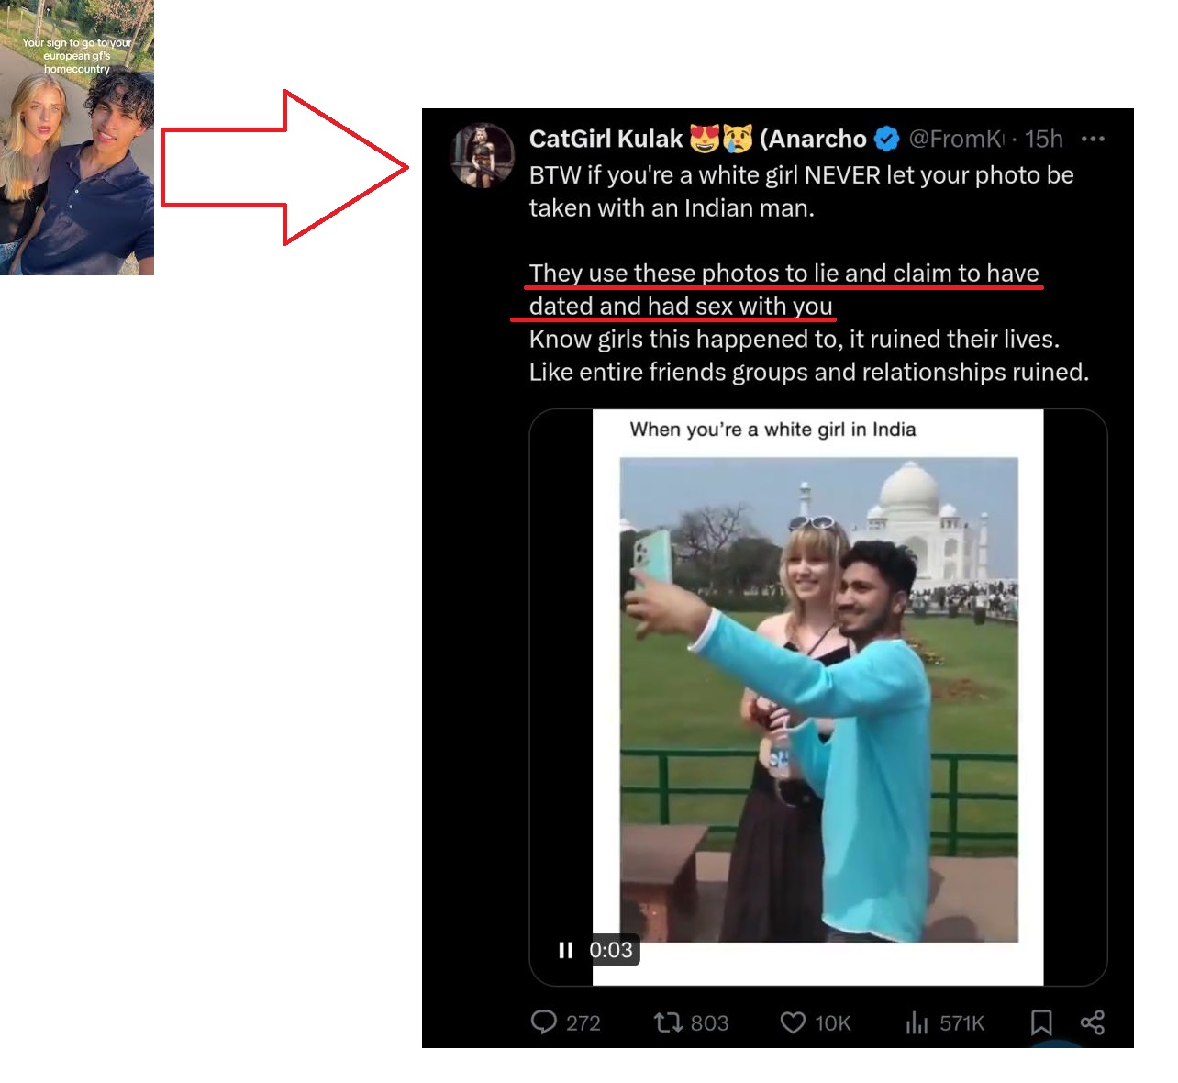Screen dimensions: 1178x1083
Task: Click the repost arrows icon
Action: tap(667, 1022)
